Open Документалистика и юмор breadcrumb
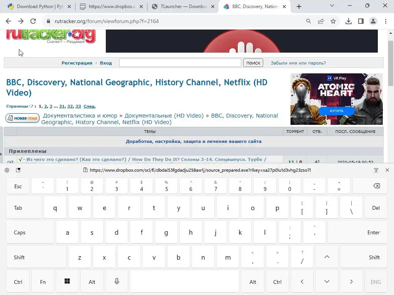 [x=80, y=116]
